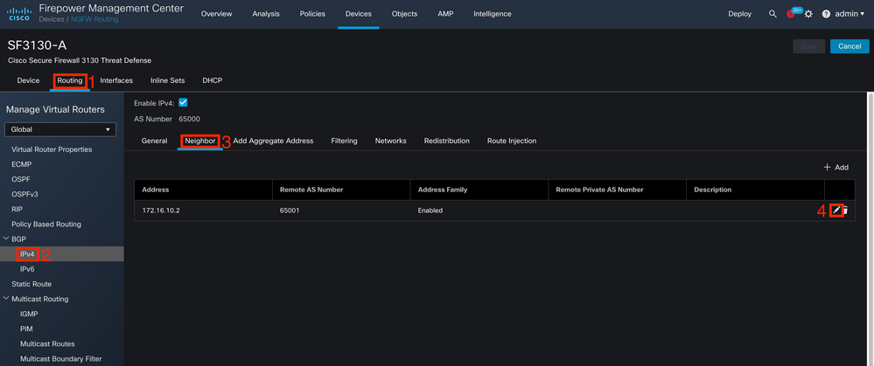
Task: Switch to the Interfaces tab
Action: point(116,80)
